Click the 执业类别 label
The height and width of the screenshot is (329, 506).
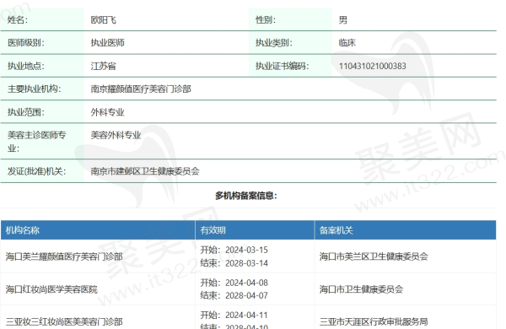274,43
